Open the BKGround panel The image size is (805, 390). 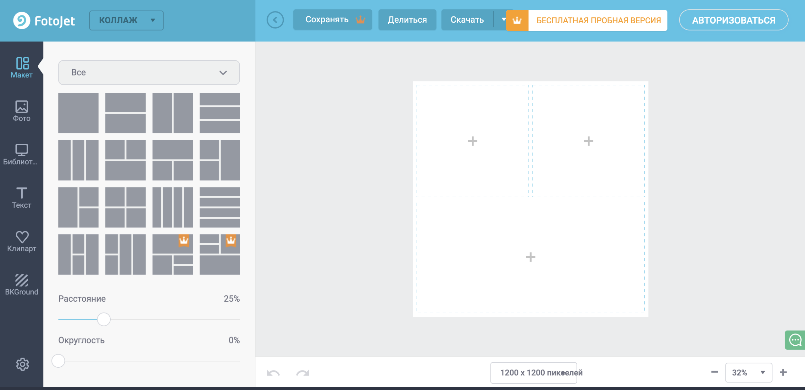[21, 284]
